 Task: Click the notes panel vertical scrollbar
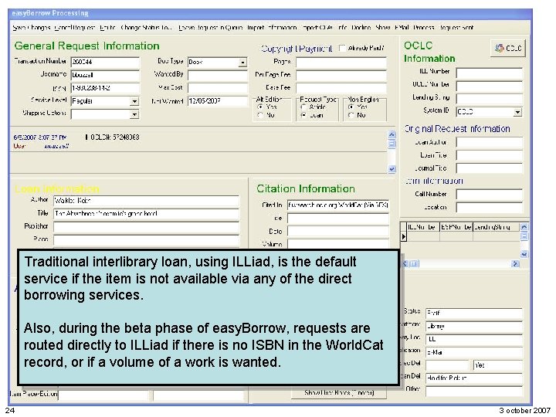pos(392,152)
